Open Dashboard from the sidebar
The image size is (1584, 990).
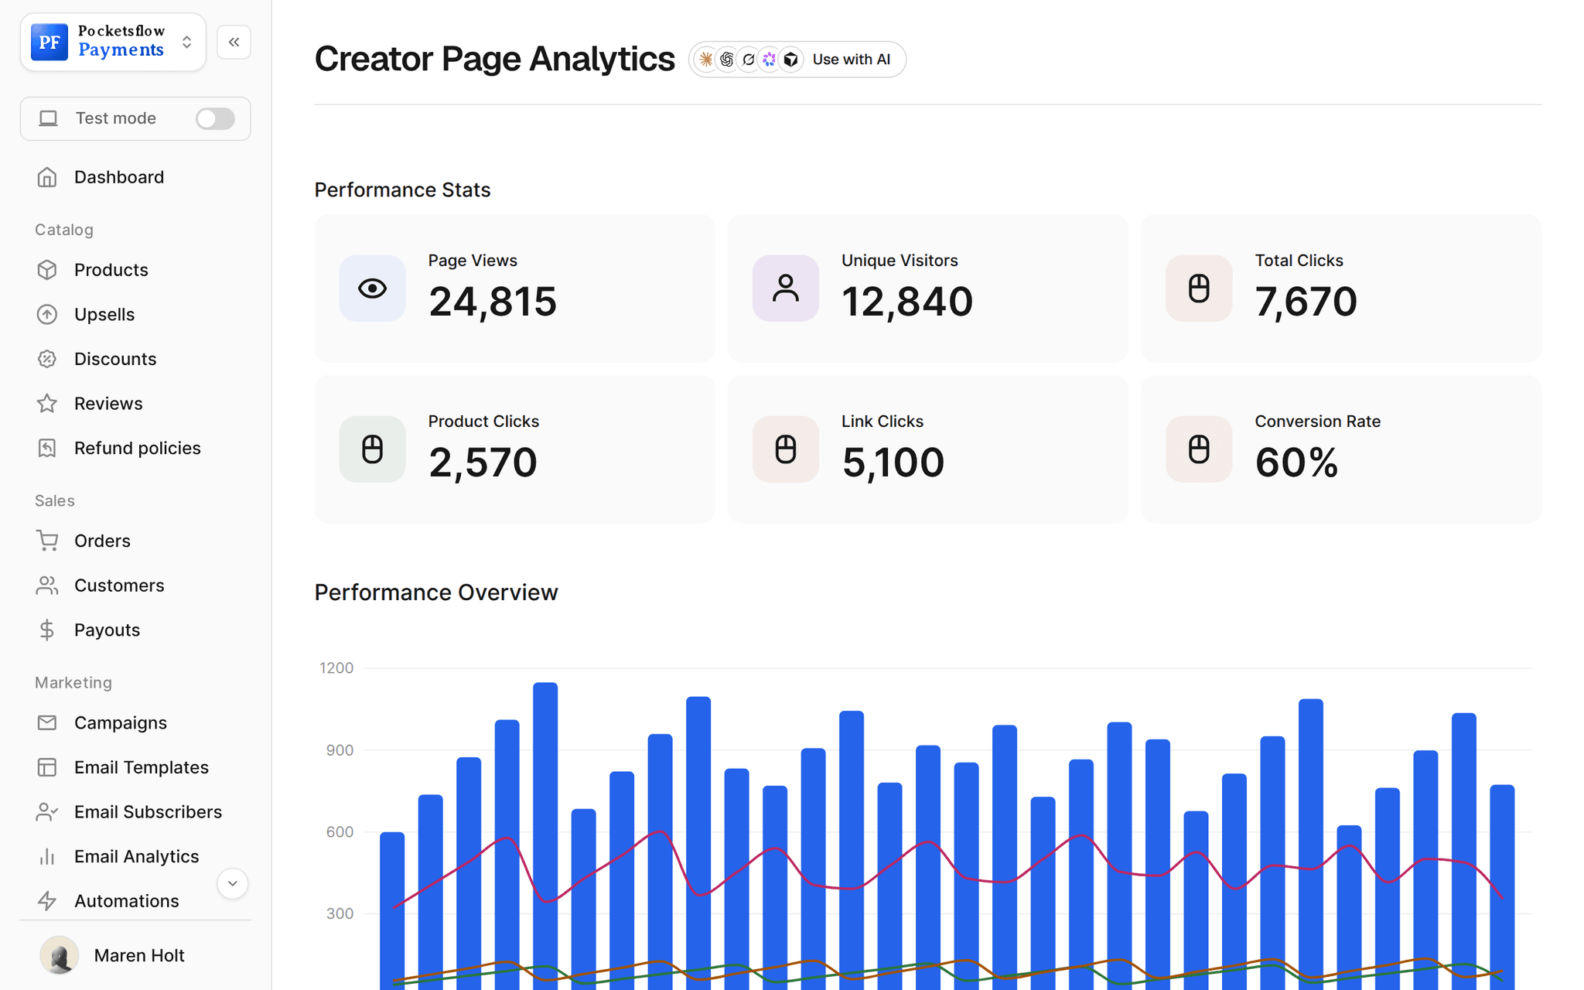(x=119, y=177)
